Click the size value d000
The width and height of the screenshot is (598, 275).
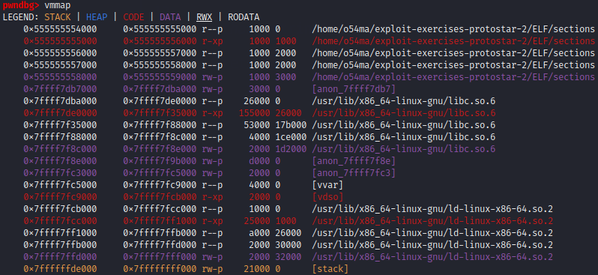260,161
